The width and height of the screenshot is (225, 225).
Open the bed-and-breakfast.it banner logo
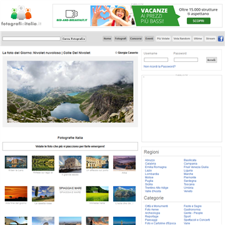tap(72, 16)
